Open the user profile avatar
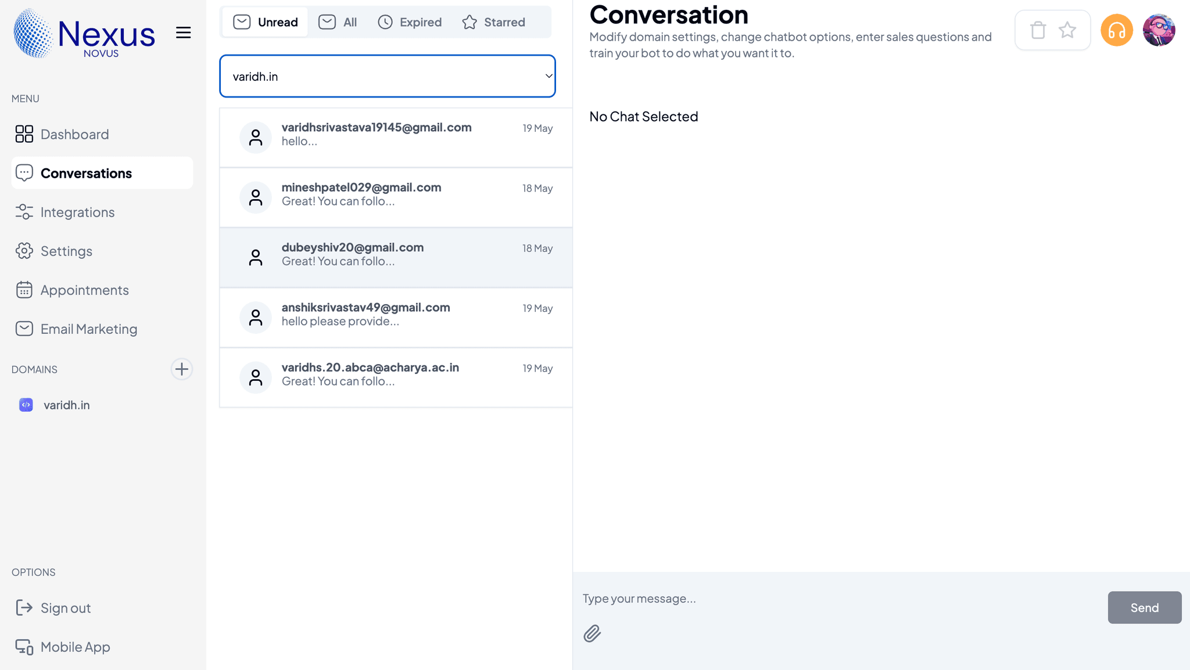This screenshot has height=670, width=1190. (x=1159, y=30)
